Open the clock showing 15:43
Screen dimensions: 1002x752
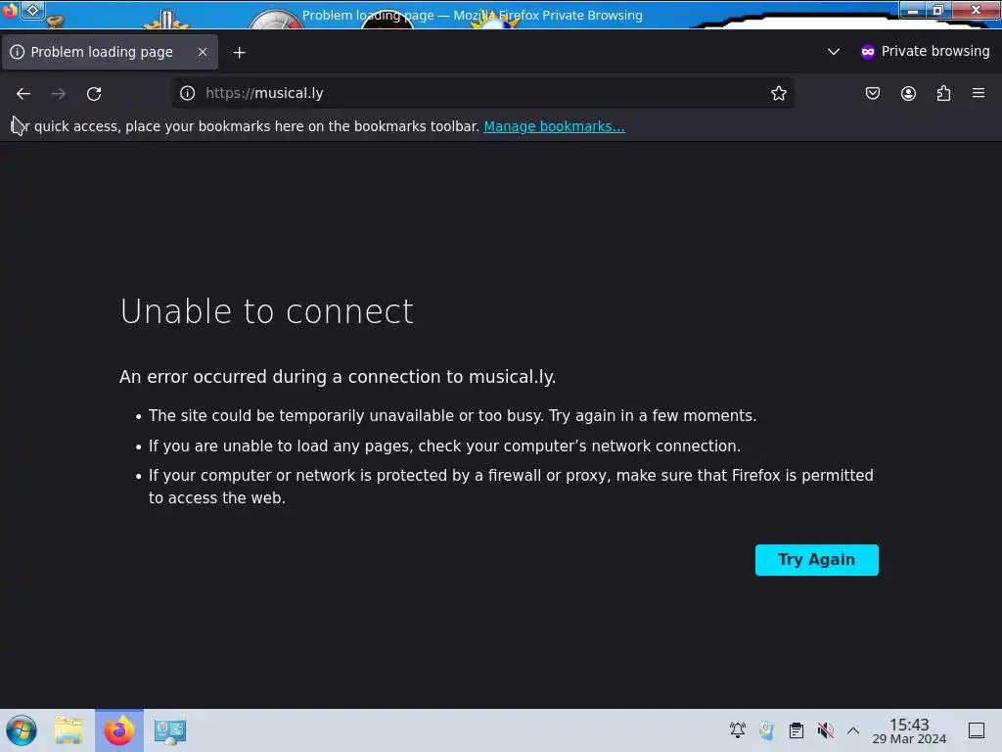point(909,730)
